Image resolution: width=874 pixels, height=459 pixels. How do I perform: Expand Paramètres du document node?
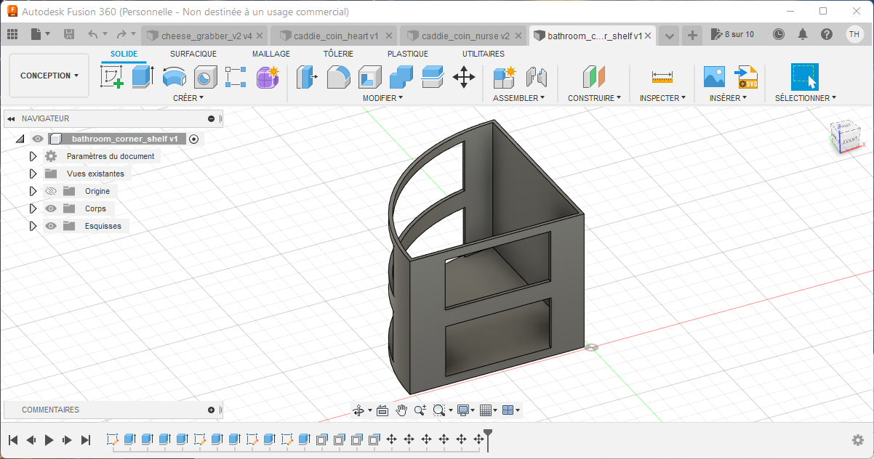[33, 156]
